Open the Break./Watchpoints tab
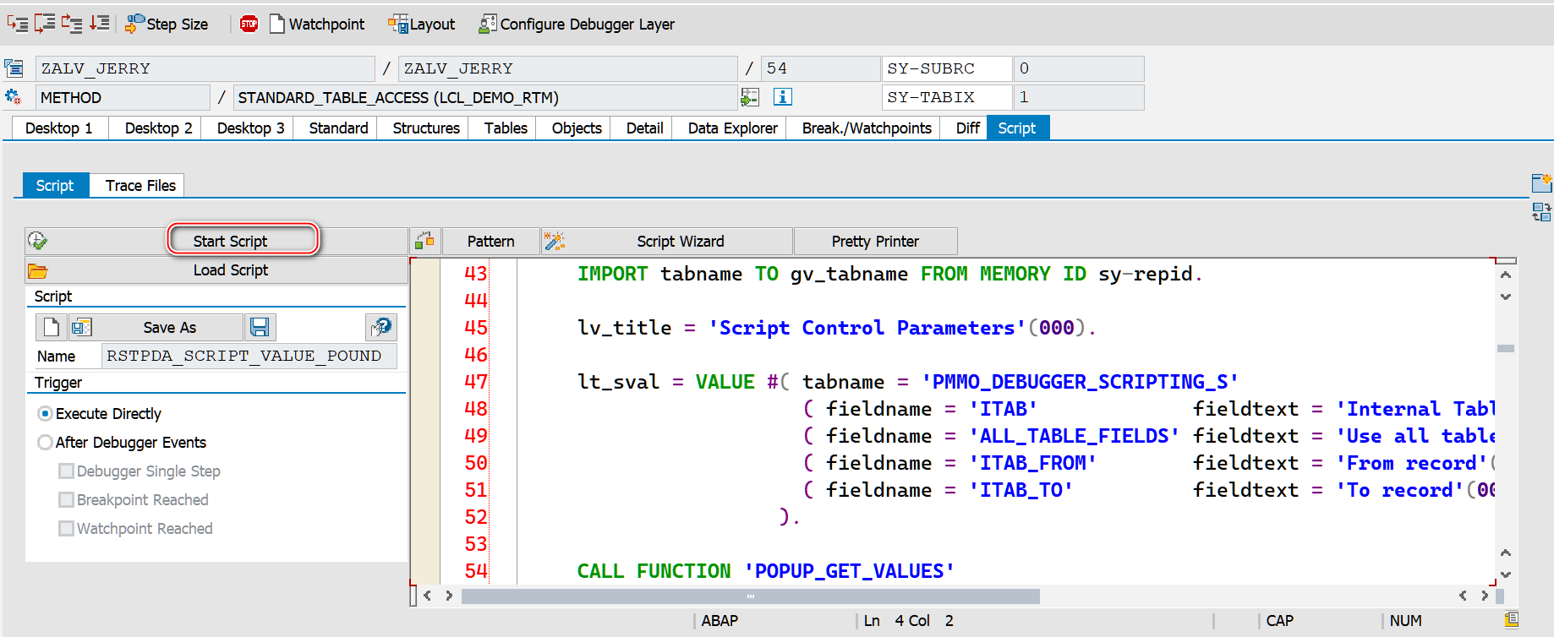 (x=867, y=128)
